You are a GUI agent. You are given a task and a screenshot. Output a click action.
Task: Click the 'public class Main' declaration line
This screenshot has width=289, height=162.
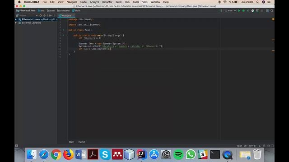click(x=80, y=30)
